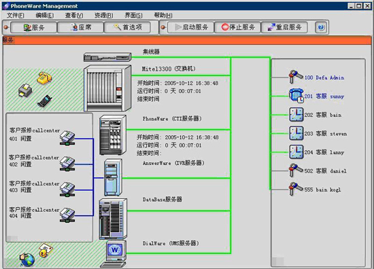Open the 资源(R) menu
Screen dimensions: 374x269
pos(104,16)
